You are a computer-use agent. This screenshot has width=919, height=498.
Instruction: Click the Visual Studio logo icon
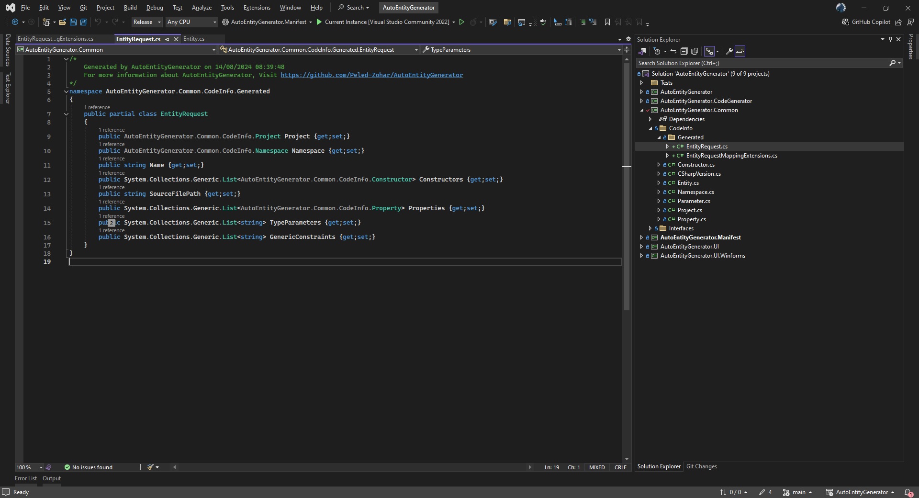10,8
